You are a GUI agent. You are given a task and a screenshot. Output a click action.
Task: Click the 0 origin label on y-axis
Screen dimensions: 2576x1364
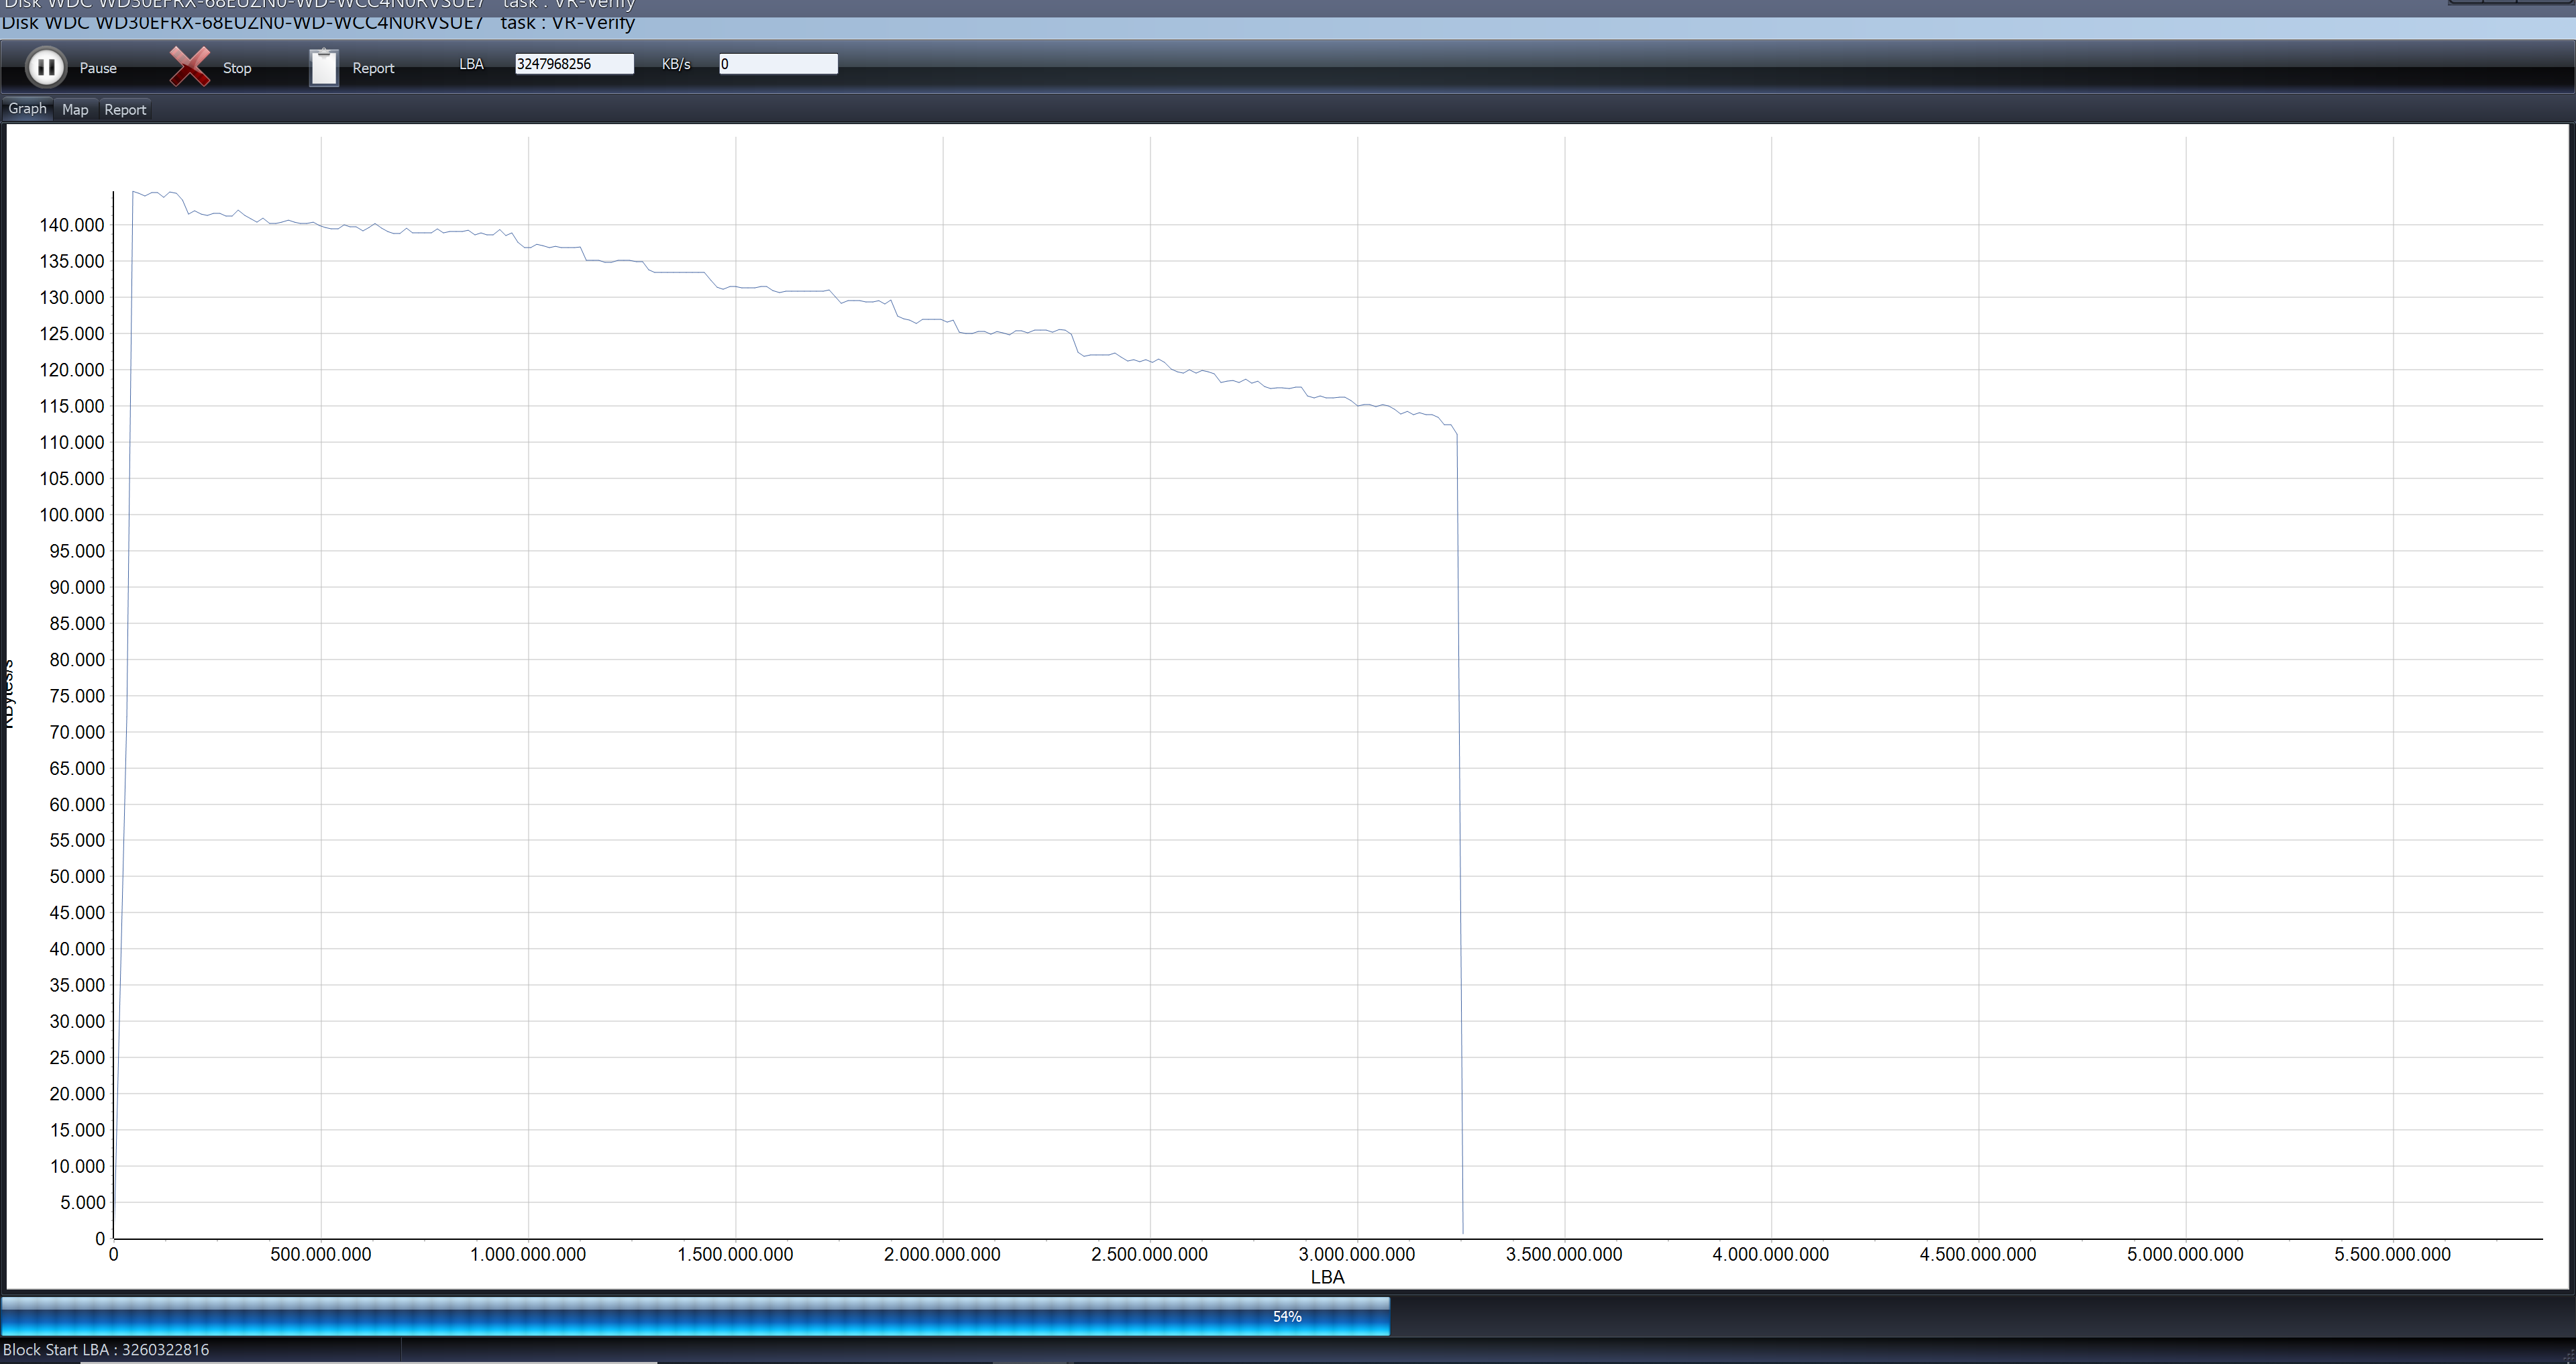coord(99,1239)
